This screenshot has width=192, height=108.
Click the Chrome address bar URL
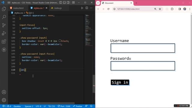point(128,9)
